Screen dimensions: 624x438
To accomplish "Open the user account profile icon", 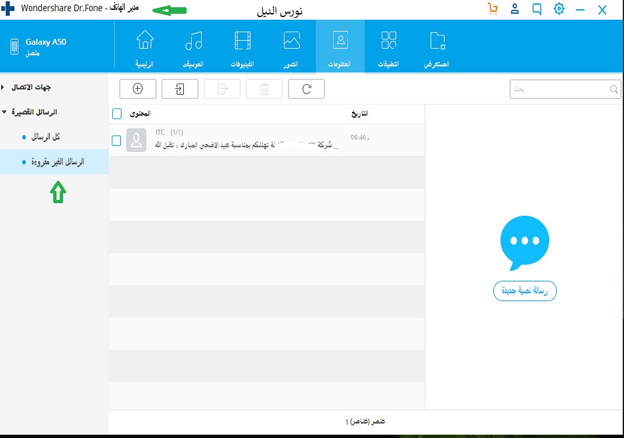I will pos(515,9).
